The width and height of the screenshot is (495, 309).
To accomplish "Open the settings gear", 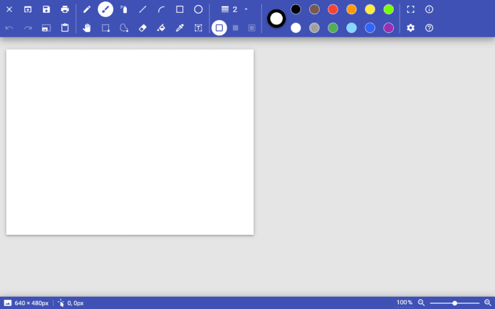I will (x=411, y=28).
